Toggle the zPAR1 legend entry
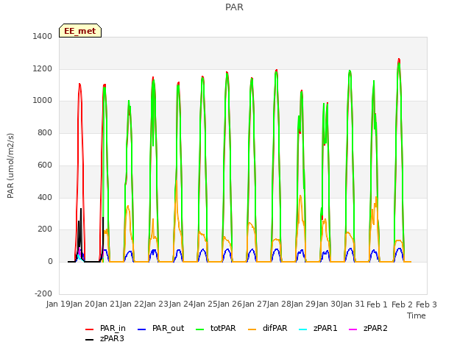Image resolution: width=471 pixels, height=353 pixels. 318,328
